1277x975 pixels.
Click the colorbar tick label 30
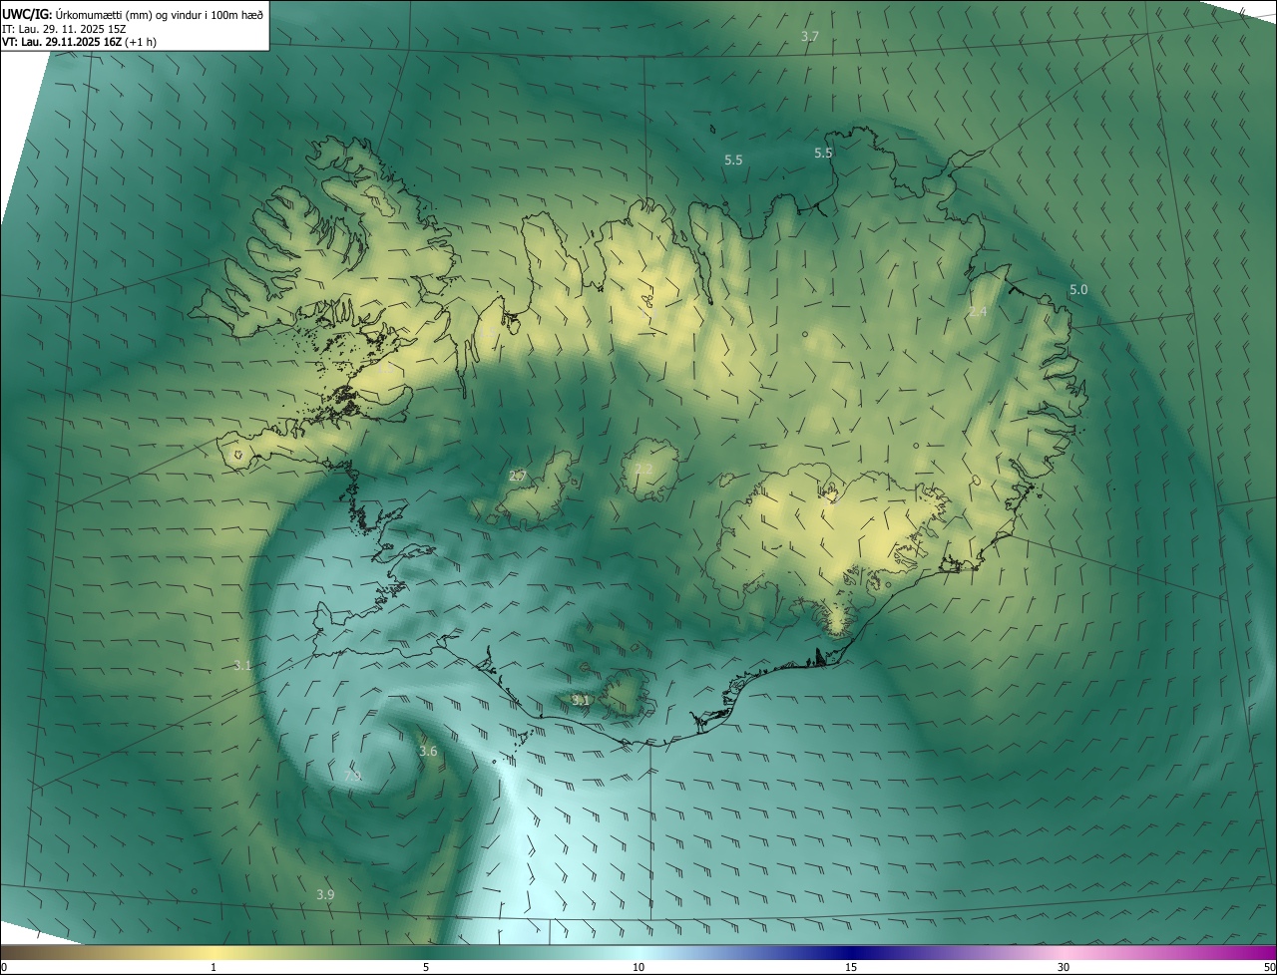coord(1064,968)
